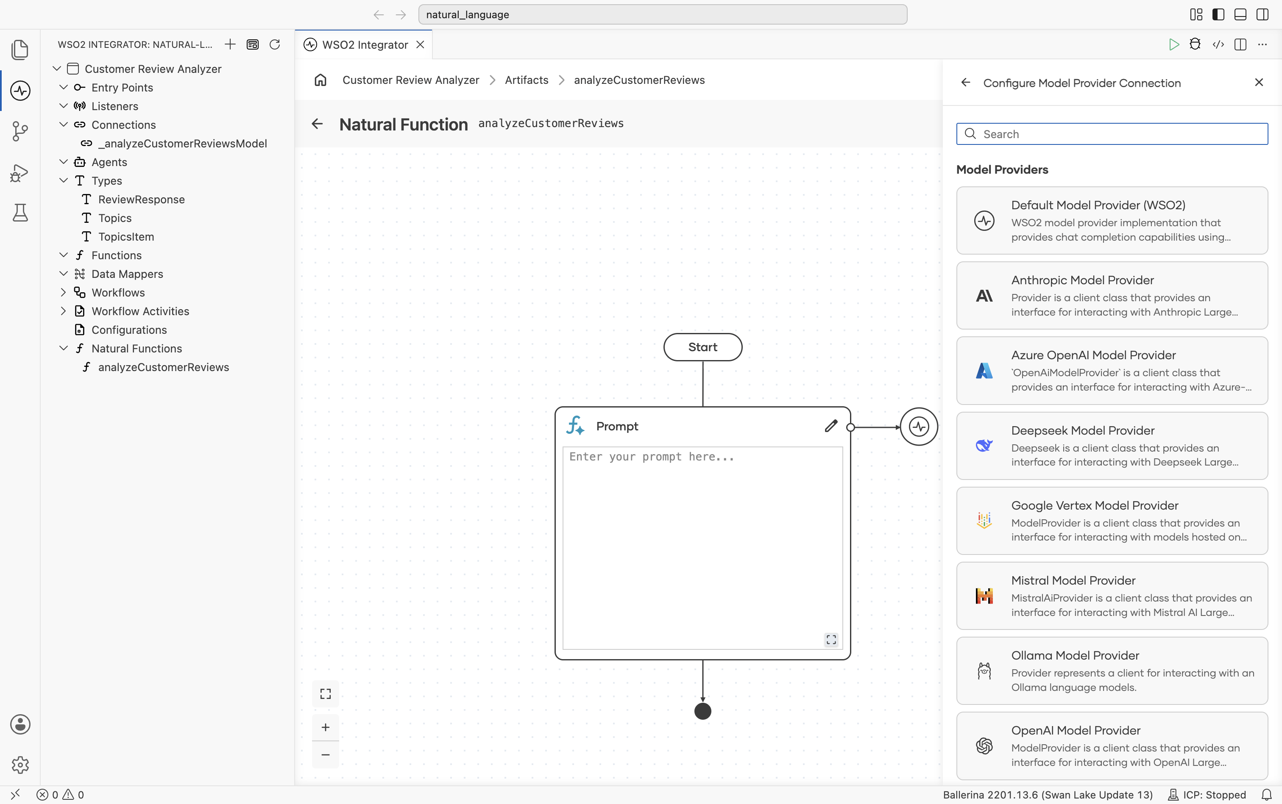Click the model provider circle node
Screen dimensions: 1282x804
[x=919, y=427]
